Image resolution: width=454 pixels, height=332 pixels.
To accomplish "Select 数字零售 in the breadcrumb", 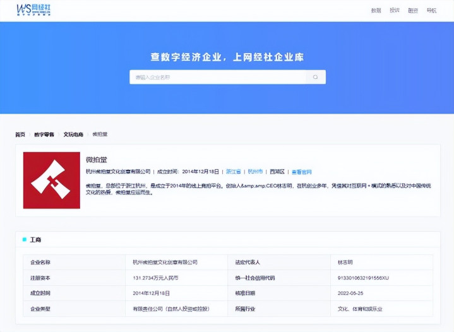I will pyautogui.click(x=44, y=134).
